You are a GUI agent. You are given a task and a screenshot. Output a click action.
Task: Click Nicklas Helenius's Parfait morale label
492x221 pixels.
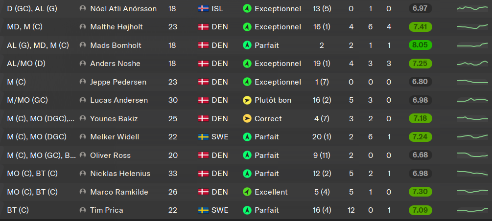pos(267,174)
